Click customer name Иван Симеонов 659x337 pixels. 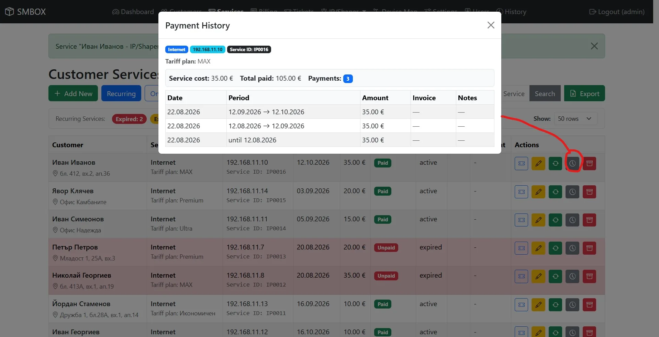(x=78, y=219)
